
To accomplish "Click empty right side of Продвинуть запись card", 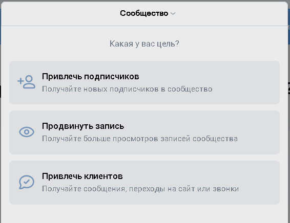I will coord(259,132).
